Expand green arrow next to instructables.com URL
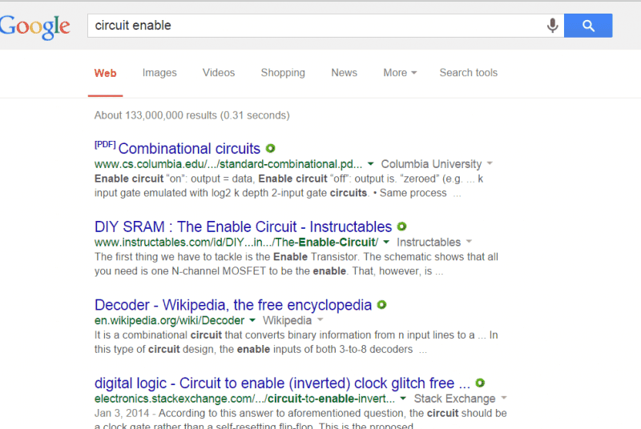This screenshot has width=641, height=429. pyautogui.click(x=386, y=243)
